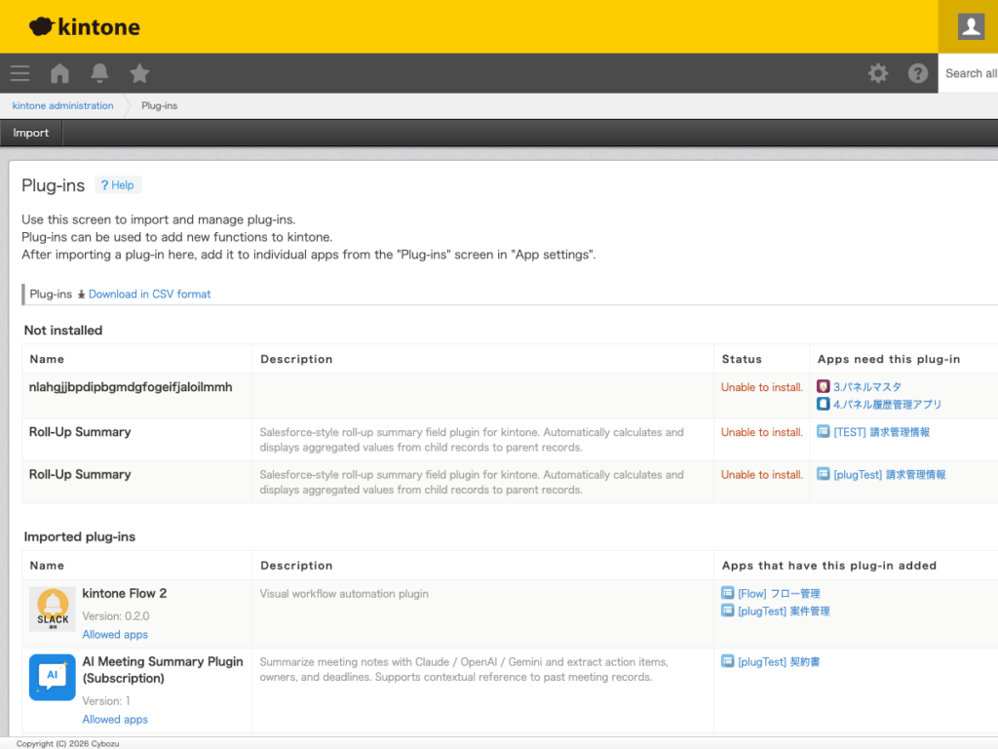Open the hamburger navigation menu
This screenshot has height=749, width=998.
click(19, 73)
